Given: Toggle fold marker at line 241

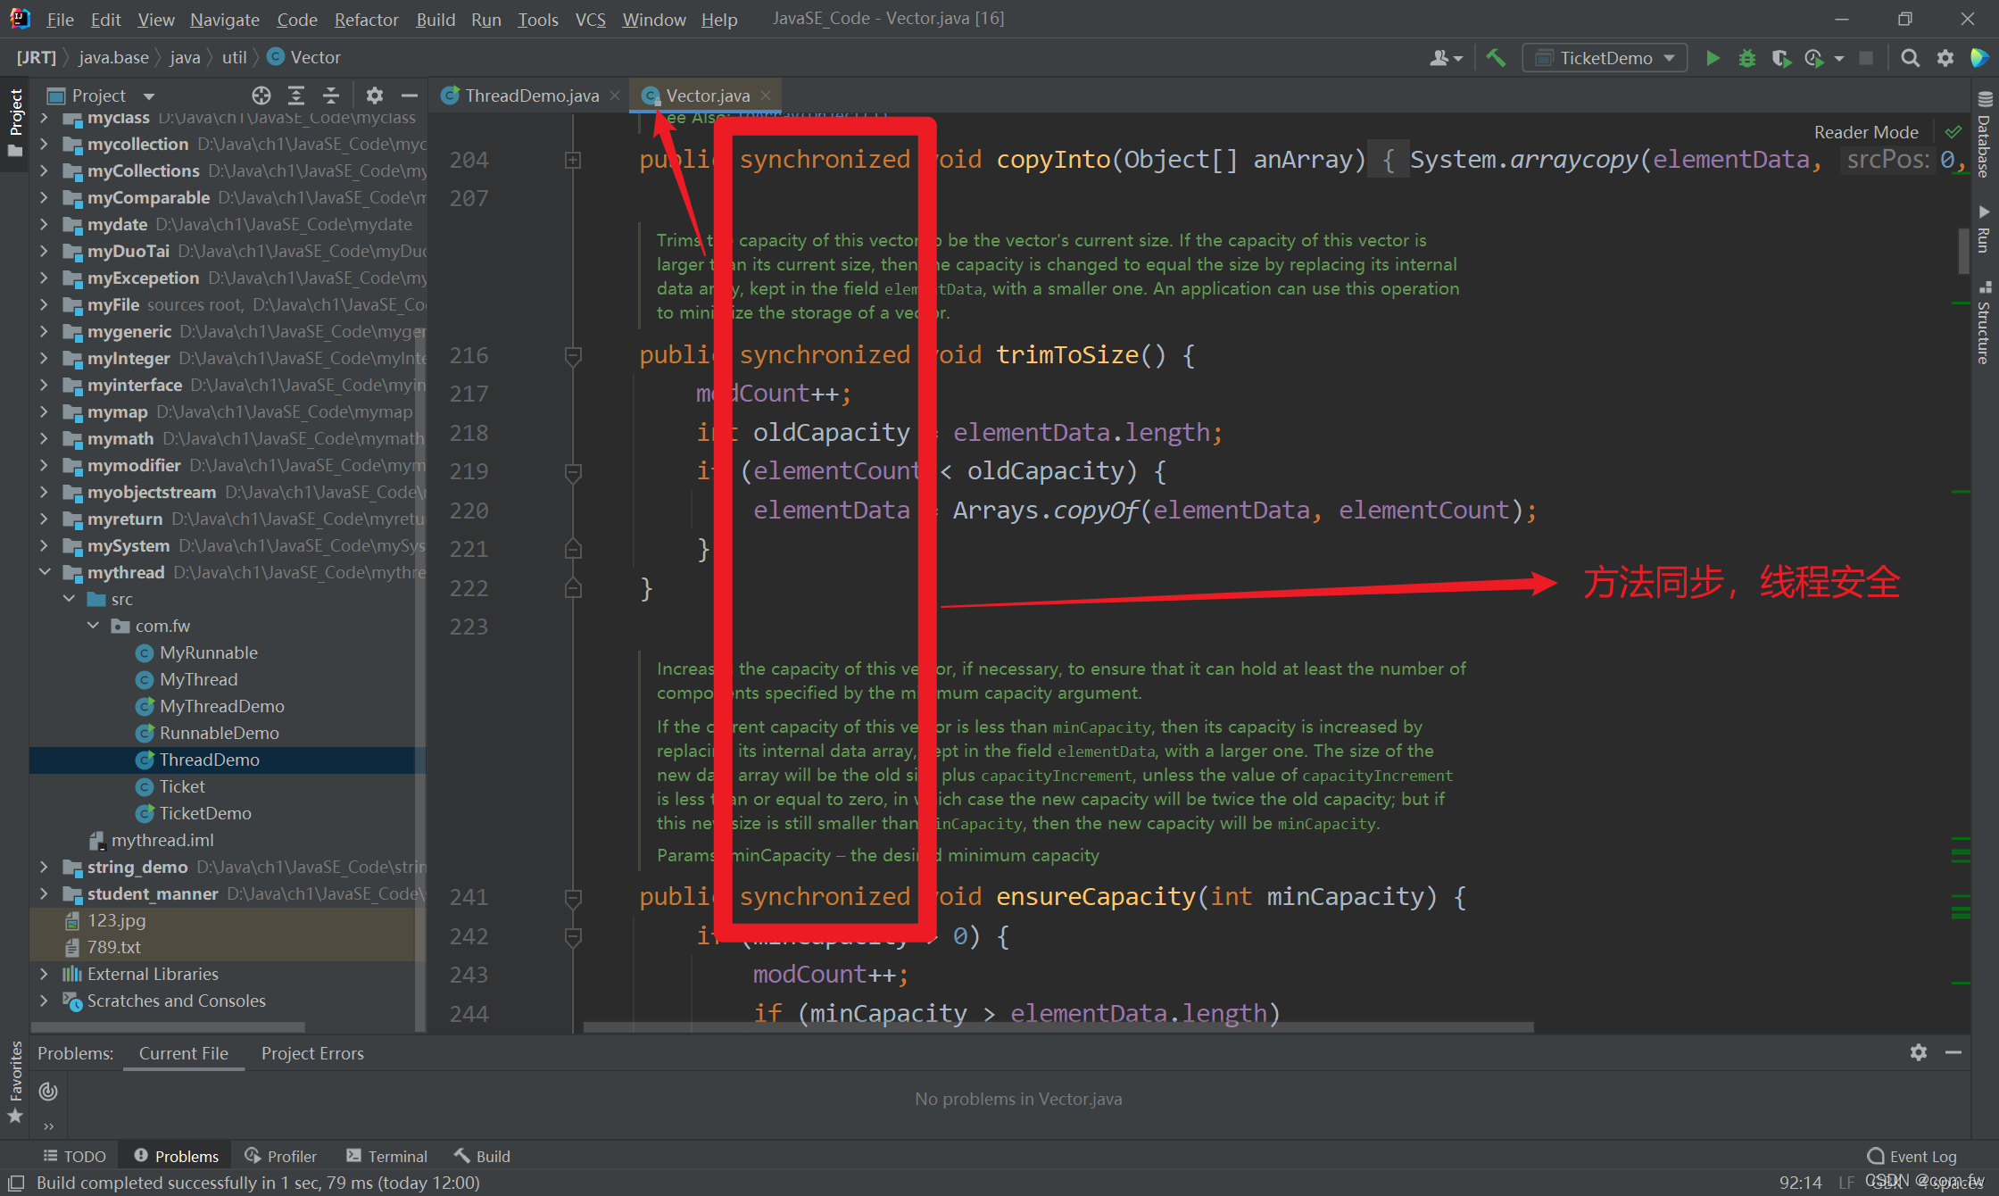Looking at the screenshot, I should (573, 897).
